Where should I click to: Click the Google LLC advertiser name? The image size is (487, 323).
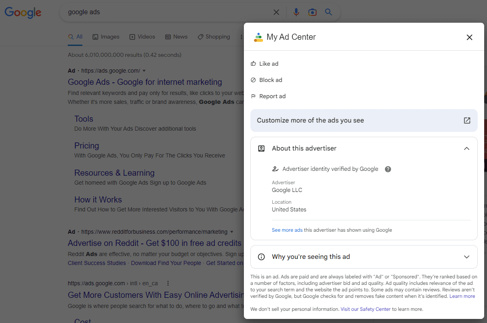tap(287, 190)
